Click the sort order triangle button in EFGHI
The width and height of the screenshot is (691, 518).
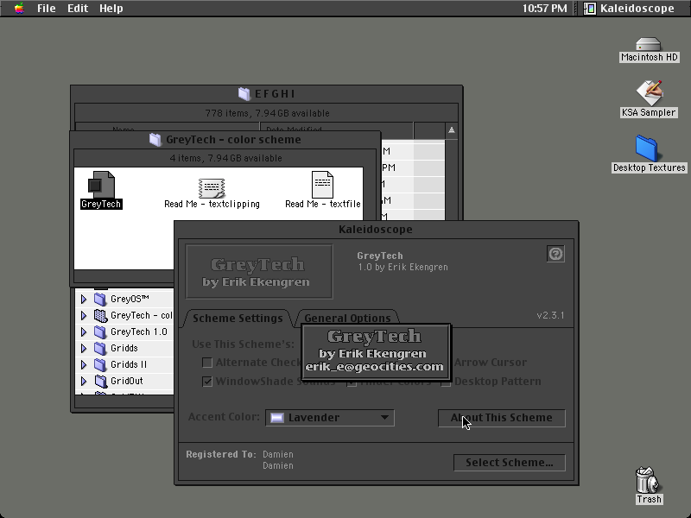tap(451, 130)
